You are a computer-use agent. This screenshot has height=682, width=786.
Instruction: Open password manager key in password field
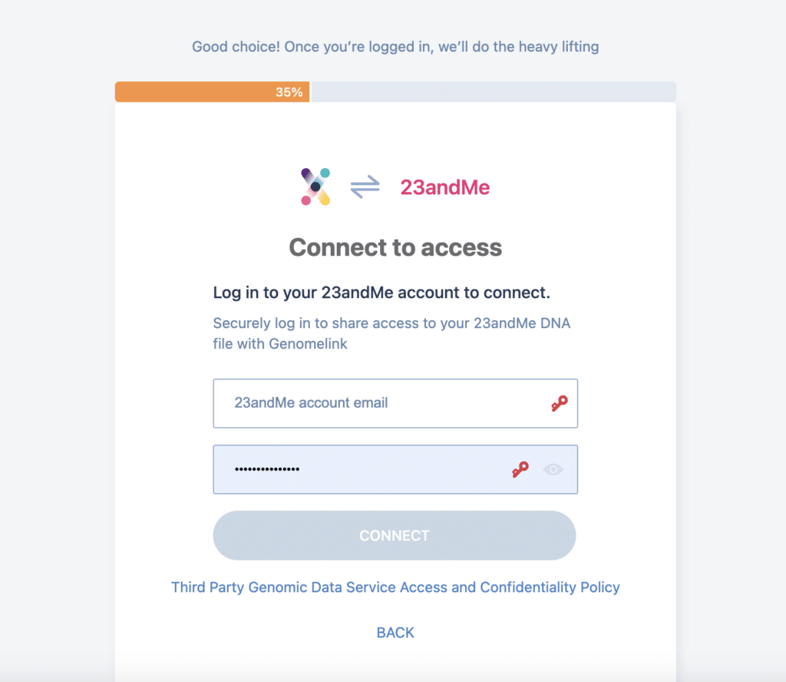(x=520, y=469)
